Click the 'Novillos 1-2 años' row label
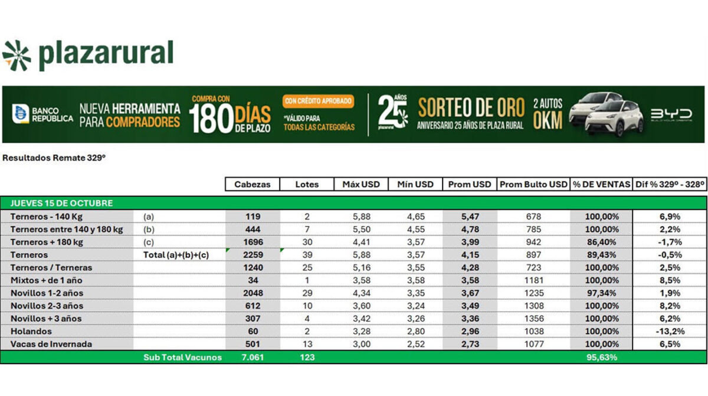Viewport: 708px width, 396px height. (47, 293)
